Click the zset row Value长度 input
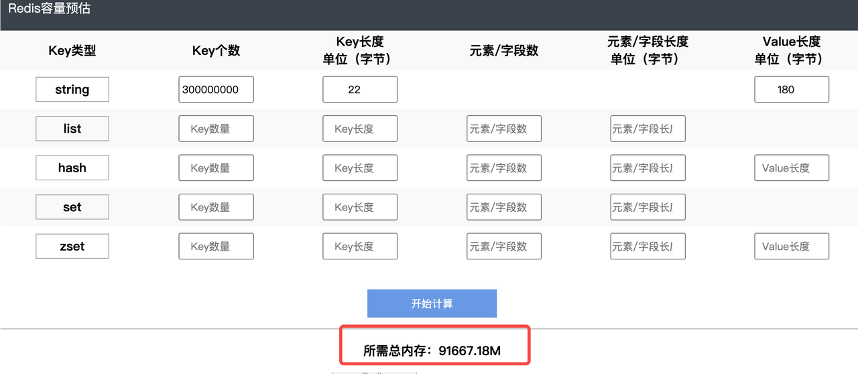Screen dimensions: 858x374 [792, 246]
